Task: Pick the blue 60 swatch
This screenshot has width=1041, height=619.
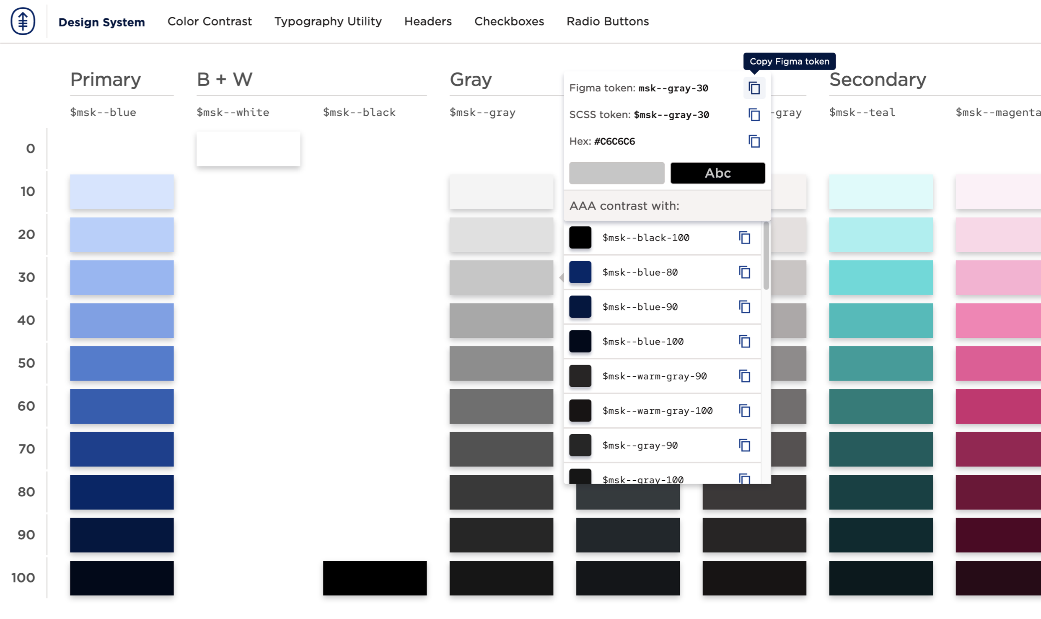Action: pyautogui.click(x=122, y=407)
